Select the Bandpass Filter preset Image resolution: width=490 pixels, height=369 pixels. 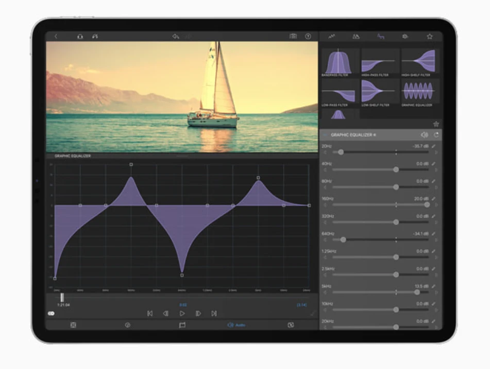tap(339, 61)
